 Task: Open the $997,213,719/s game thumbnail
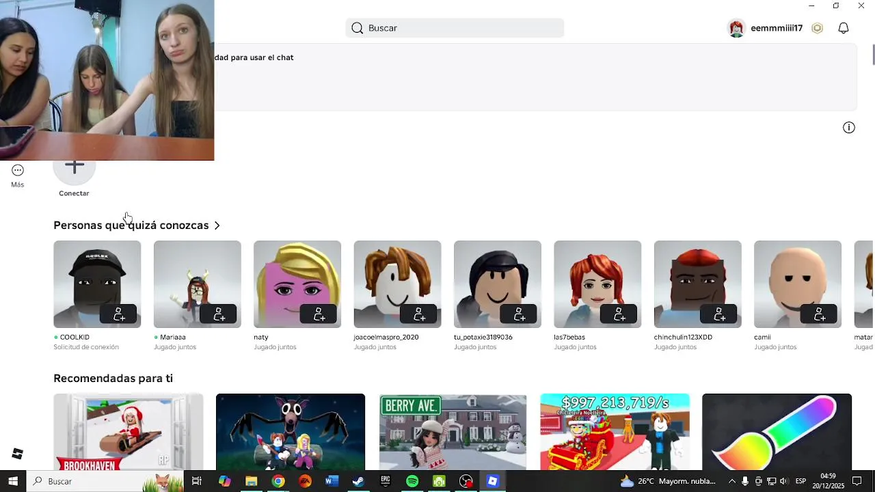click(x=615, y=432)
